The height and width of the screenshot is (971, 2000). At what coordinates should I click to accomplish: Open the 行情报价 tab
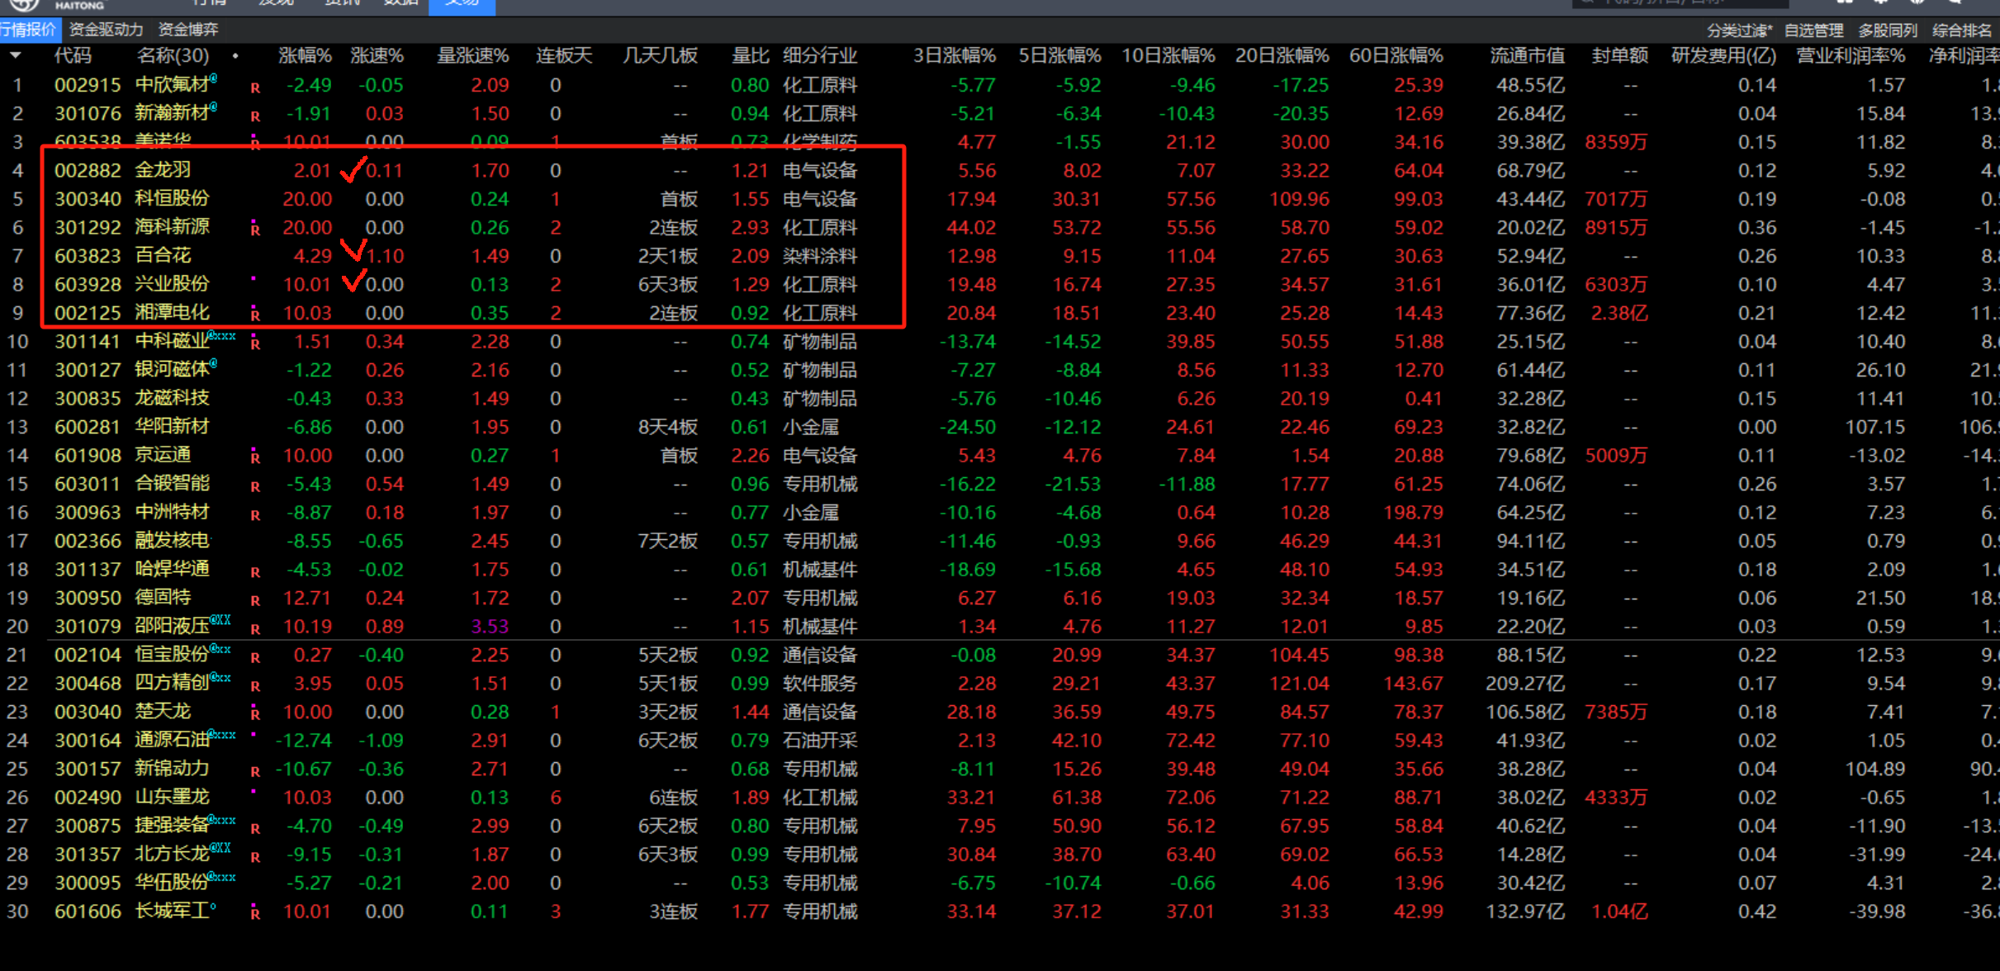click(29, 30)
